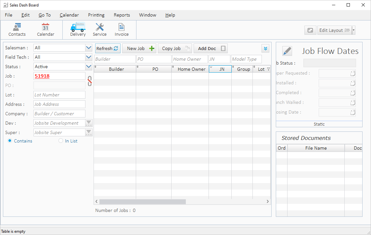
Task: Click the pencil edit icon beside Job Flow Dates
Action: click(287, 51)
